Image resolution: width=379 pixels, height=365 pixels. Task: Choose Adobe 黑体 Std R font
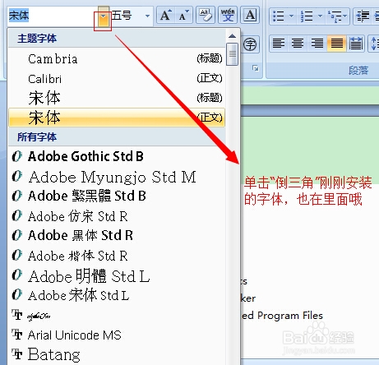point(117,235)
